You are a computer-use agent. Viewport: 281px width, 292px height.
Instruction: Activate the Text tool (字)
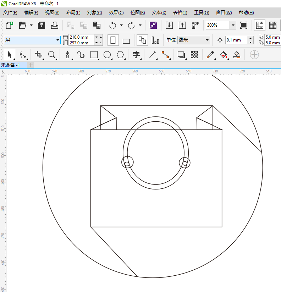click(x=136, y=55)
